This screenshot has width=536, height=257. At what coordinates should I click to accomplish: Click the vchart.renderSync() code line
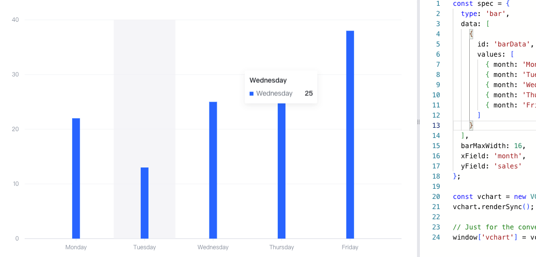[493, 207]
